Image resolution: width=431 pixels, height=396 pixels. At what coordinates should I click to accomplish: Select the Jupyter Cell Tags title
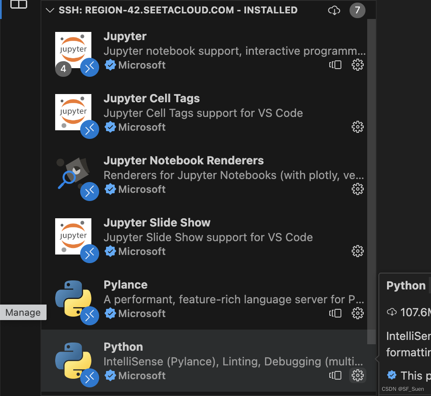(152, 98)
